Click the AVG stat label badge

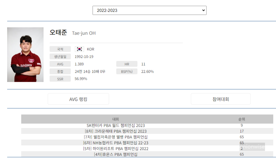(x=60, y=64)
